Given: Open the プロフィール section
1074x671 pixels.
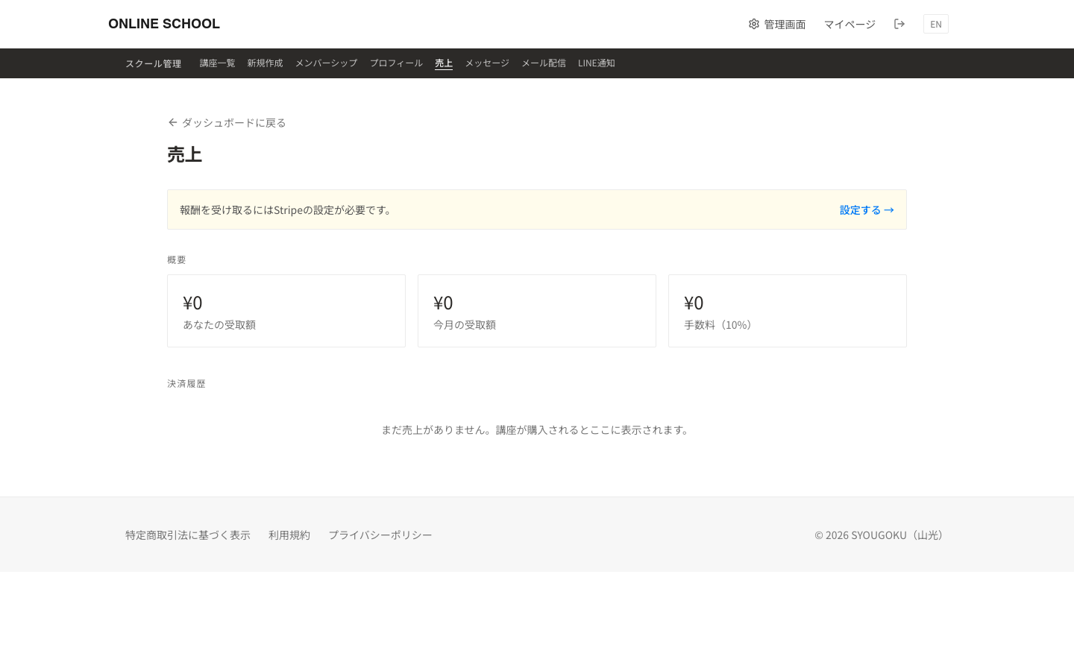Looking at the screenshot, I should 396,63.
